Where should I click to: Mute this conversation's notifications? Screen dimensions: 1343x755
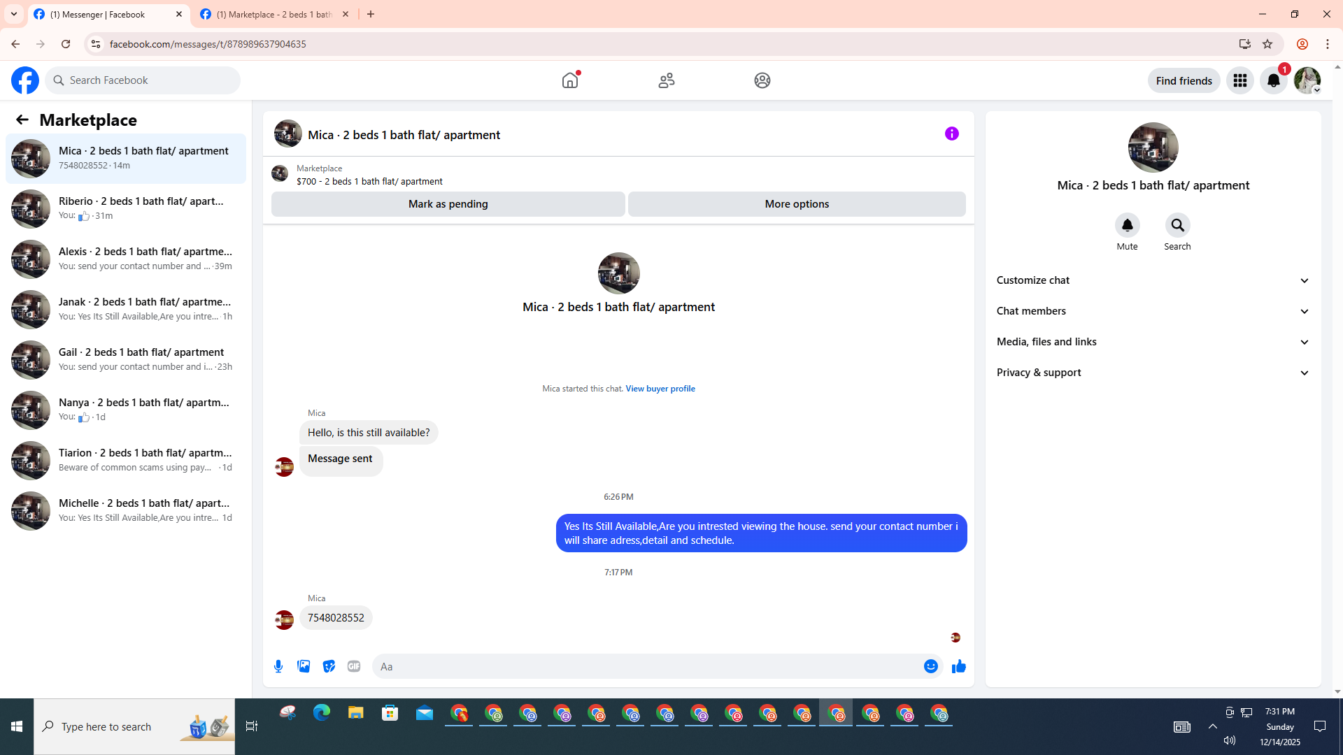1127,225
